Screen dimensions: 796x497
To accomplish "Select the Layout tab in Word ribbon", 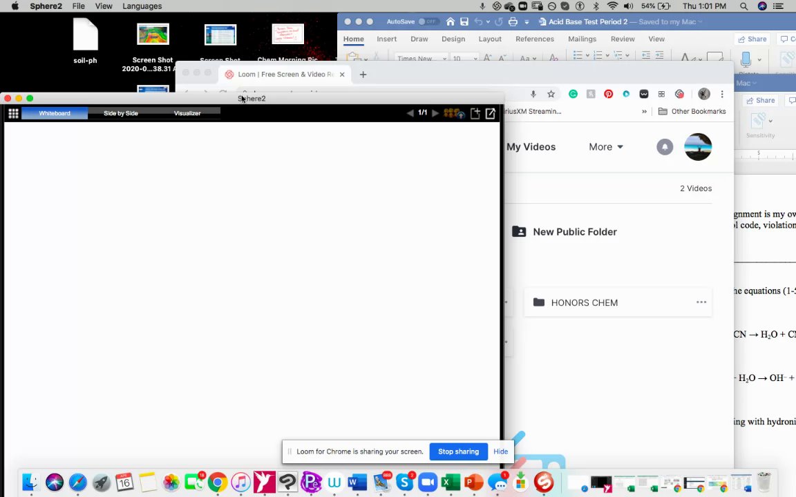I will (x=490, y=39).
